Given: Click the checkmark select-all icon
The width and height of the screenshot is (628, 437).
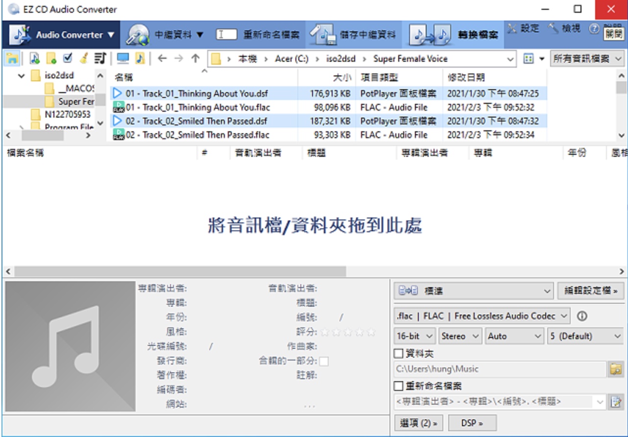Looking at the screenshot, I should (68, 59).
